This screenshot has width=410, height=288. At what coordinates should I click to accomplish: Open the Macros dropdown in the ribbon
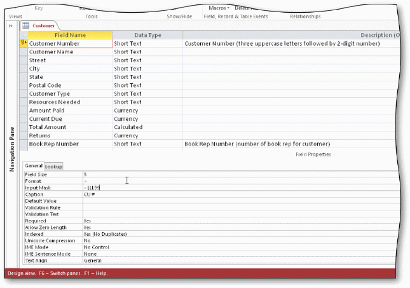(219, 8)
